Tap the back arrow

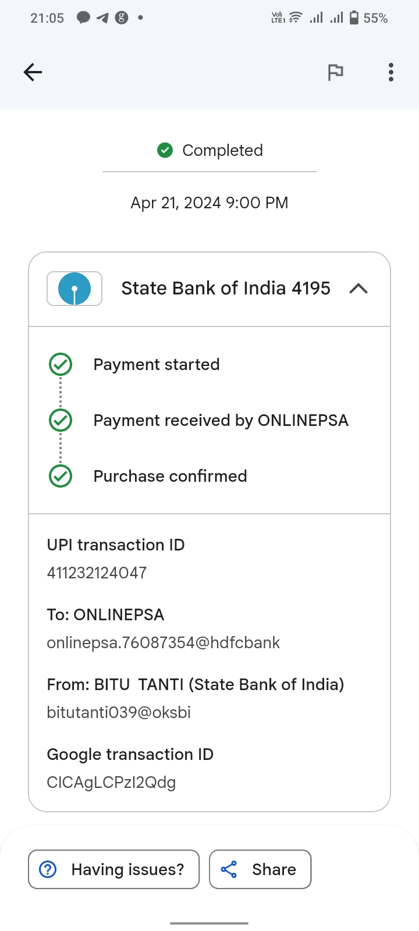pyautogui.click(x=33, y=72)
